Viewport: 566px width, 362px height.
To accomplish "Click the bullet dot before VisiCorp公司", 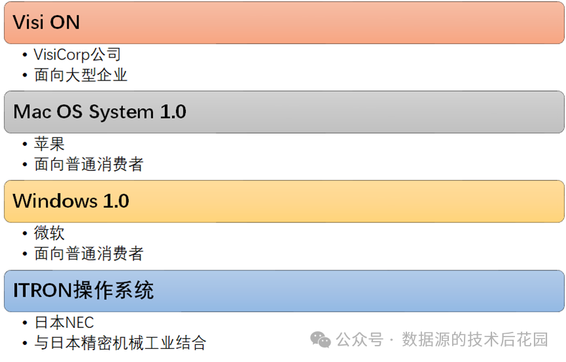I will [x=25, y=56].
